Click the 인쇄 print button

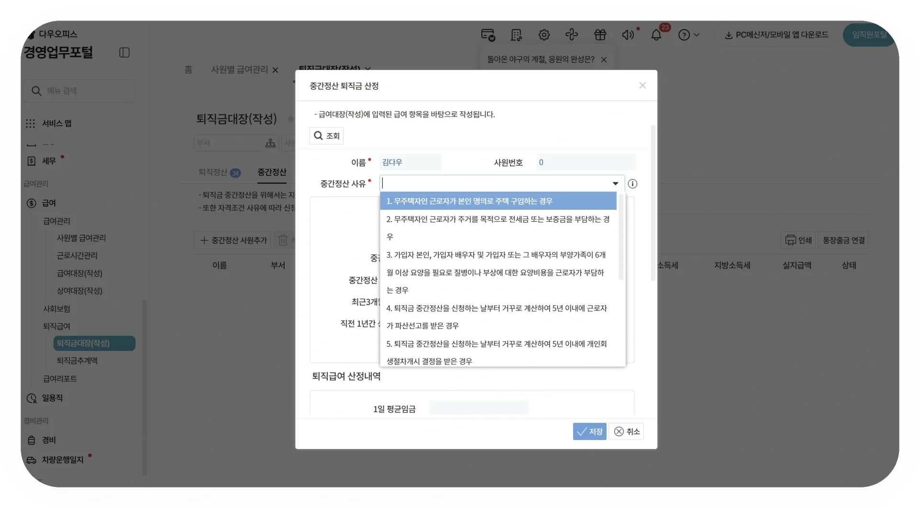click(798, 240)
